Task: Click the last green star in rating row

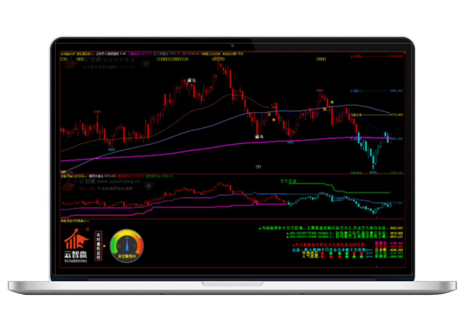Action: coord(361,257)
